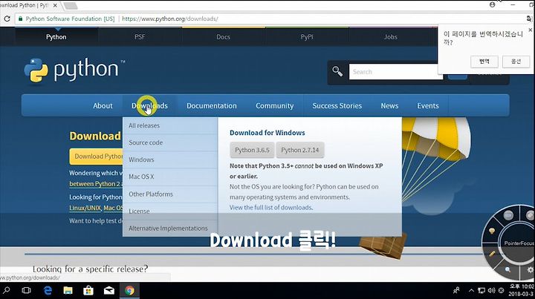This screenshot has height=299, width=535.
Task: Select the Python top navigation tab
Action: pyautogui.click(x=56, y=37)
